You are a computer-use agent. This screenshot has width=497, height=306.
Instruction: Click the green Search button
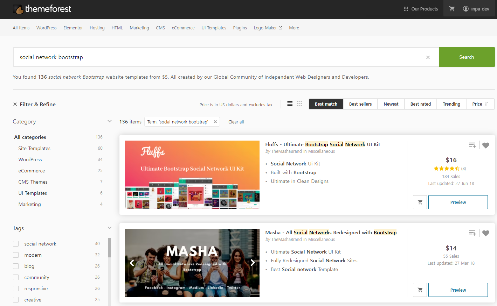coord(467,57)
